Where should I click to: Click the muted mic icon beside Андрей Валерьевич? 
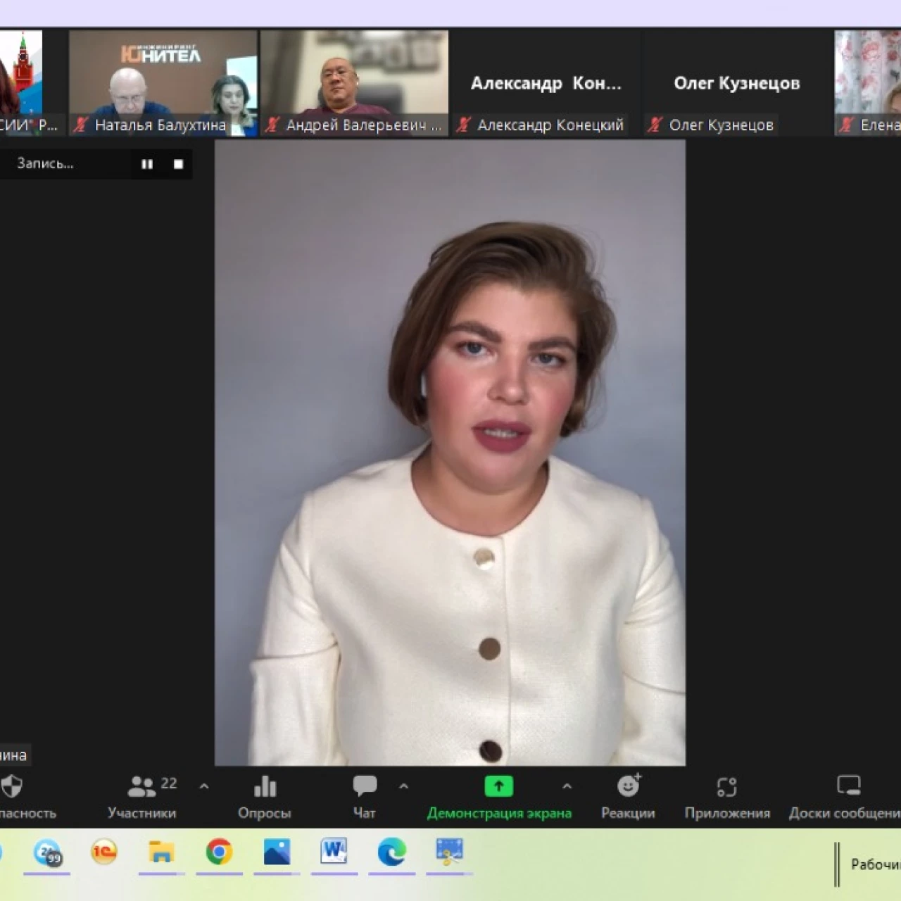pyautogui.click(x=272, y=125)
